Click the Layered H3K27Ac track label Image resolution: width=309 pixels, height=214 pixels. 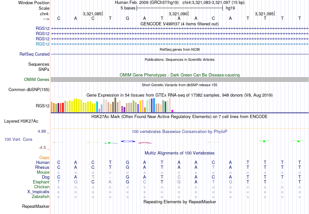coord(21,121)
